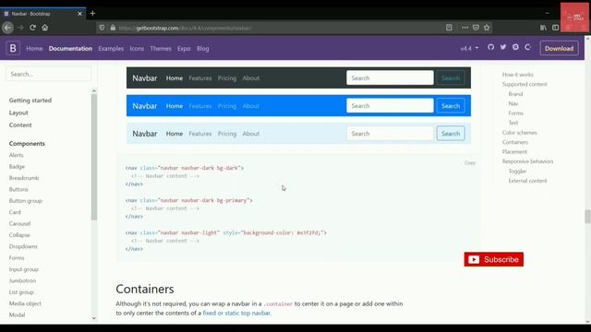Open the Firefox library icon

coord(543,28)
